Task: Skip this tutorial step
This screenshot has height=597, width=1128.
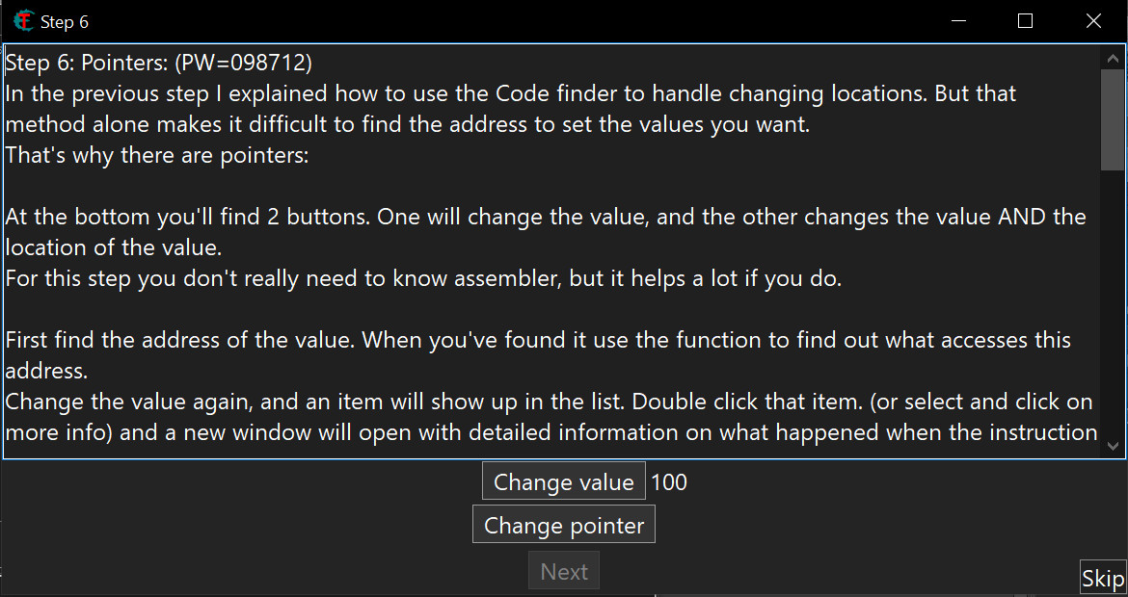Action: (1102, 578)
